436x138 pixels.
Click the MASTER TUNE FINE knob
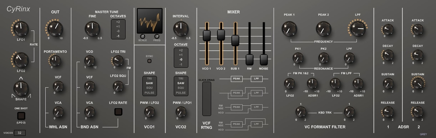pos(92,29)
